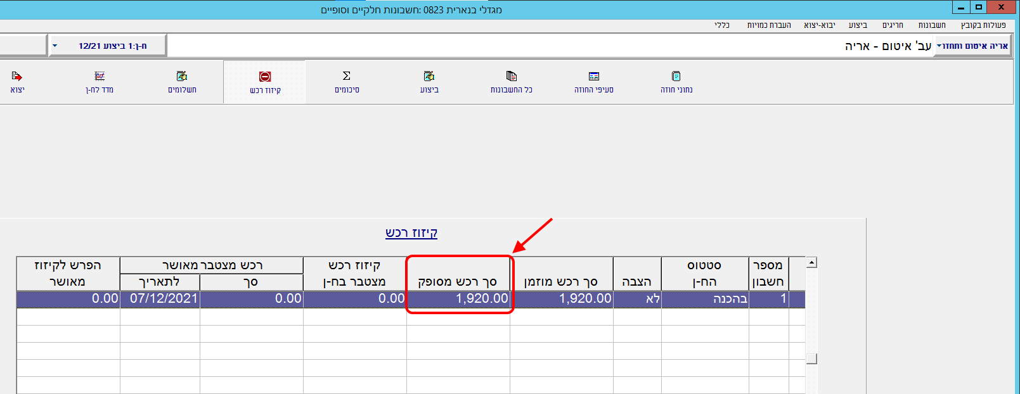Select the קיזוז רכש red icon tab
The height and width of the screenshot is (394, 1020).
pyautogui.click(x=265, y=82)
